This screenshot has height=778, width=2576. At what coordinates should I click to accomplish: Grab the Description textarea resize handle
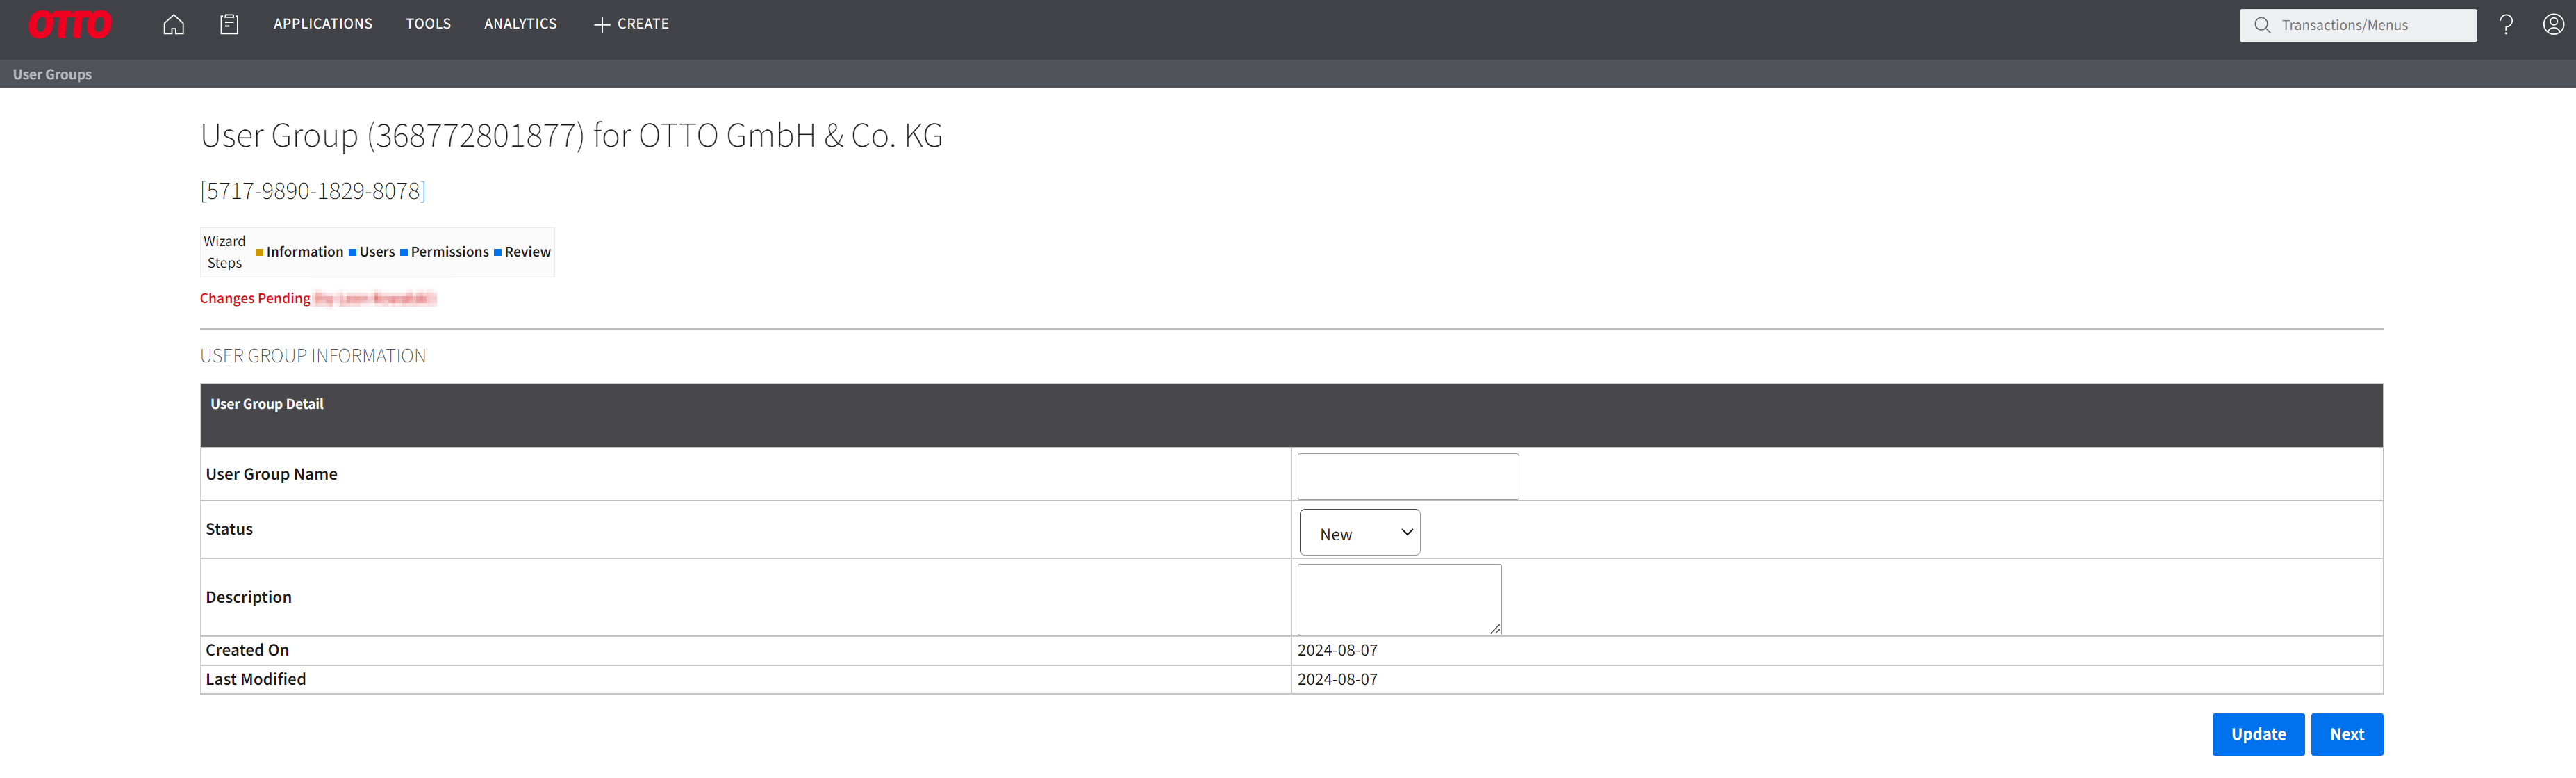[1495, 629]
